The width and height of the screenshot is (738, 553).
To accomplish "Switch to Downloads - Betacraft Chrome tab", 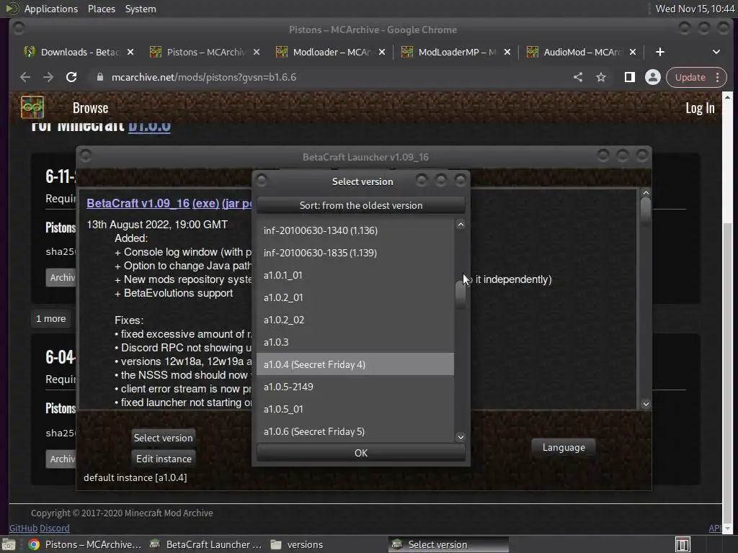I will [80, 52].
